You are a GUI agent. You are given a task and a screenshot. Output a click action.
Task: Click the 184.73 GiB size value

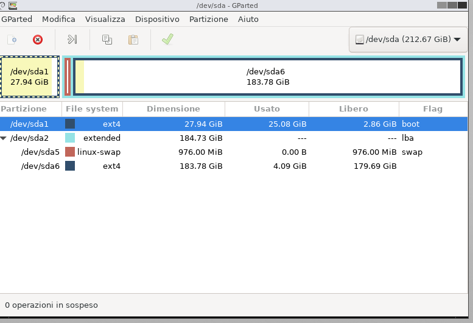coord(201,138)
